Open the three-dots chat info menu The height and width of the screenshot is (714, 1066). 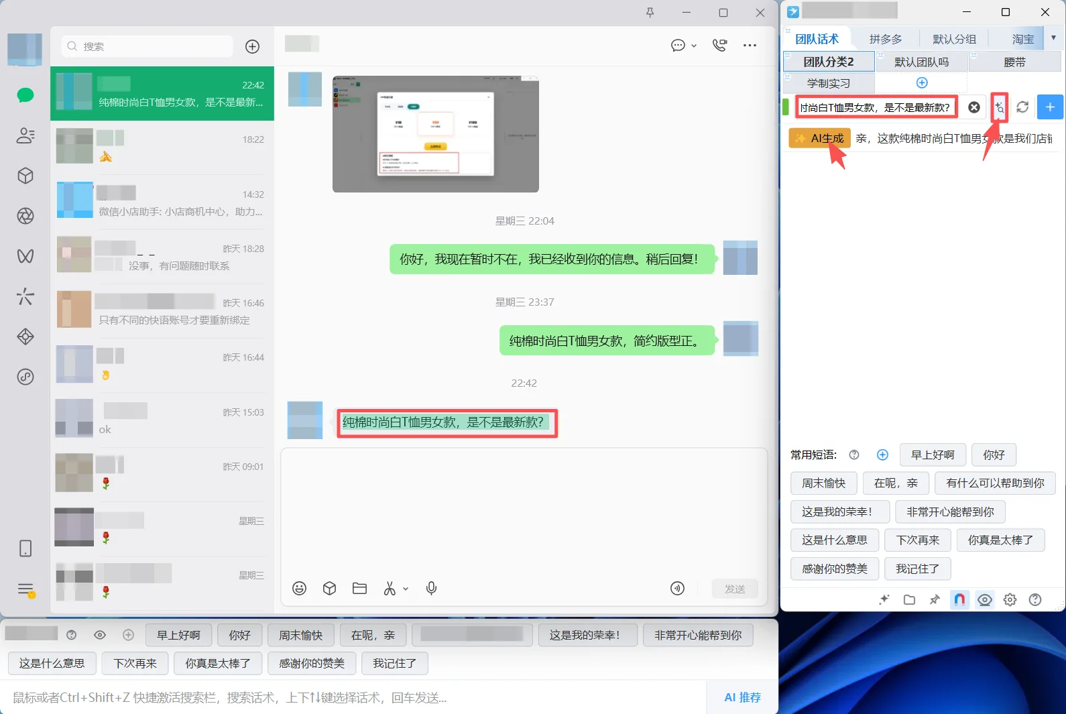point(750,46)
